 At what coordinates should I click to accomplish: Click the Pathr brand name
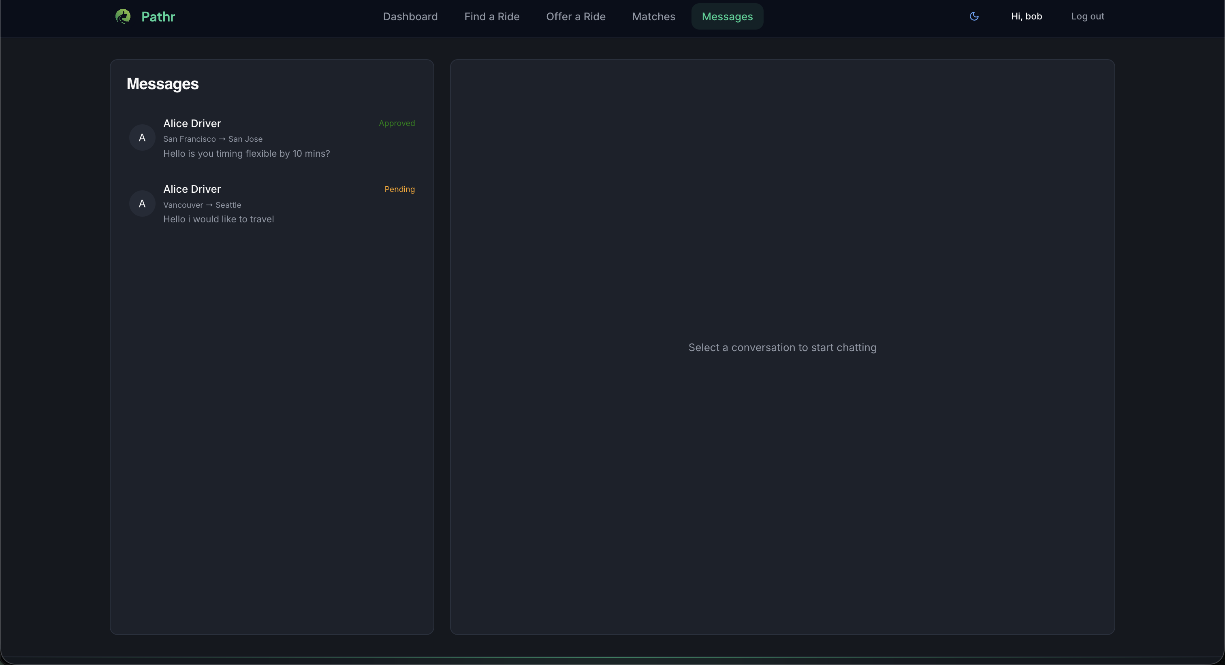pyautogui.click(x=158, y=17)
